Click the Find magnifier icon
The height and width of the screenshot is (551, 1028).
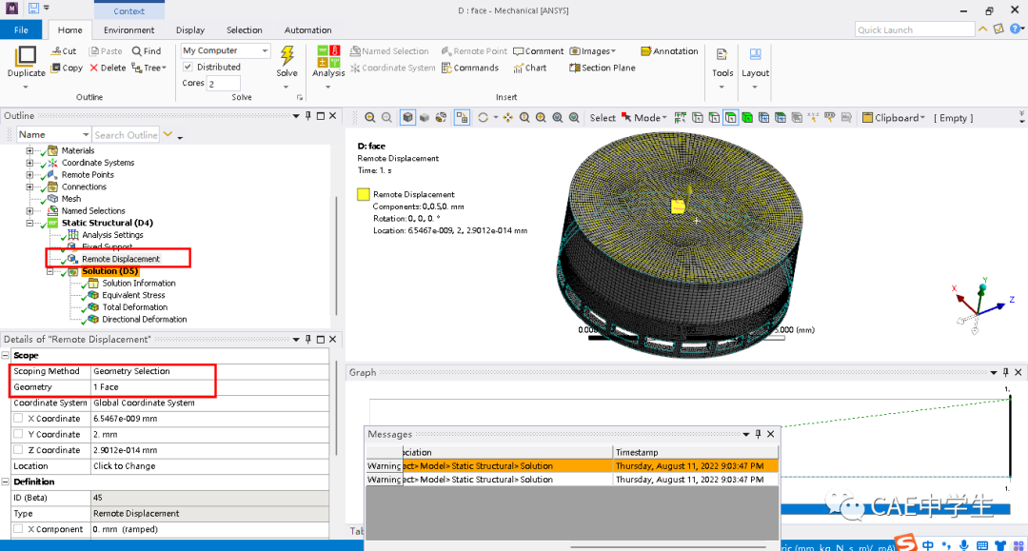(136, 51)
